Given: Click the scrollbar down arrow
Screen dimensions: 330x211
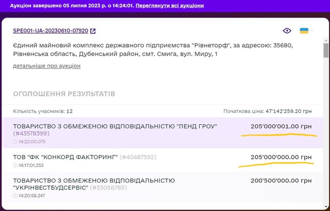Looking at the screenshot, I should coord(326,206).
